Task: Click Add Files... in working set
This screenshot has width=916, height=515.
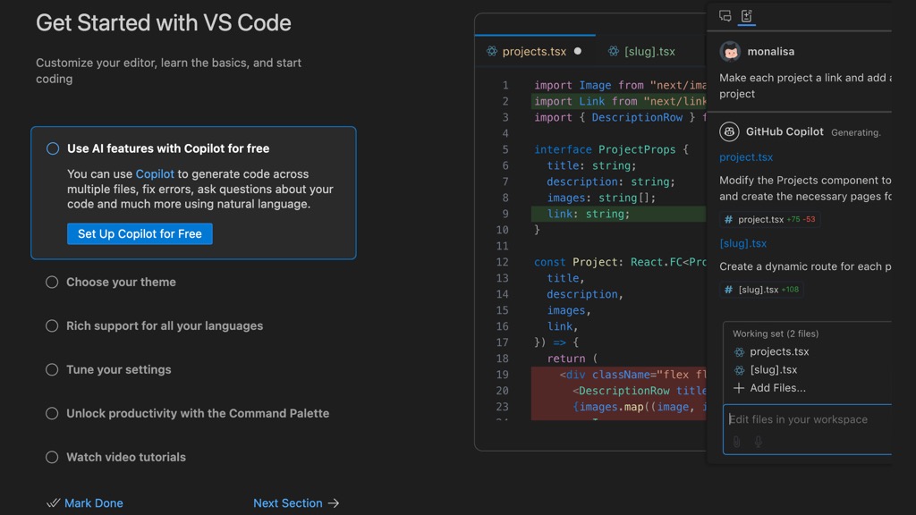Action: pos(777,388)
